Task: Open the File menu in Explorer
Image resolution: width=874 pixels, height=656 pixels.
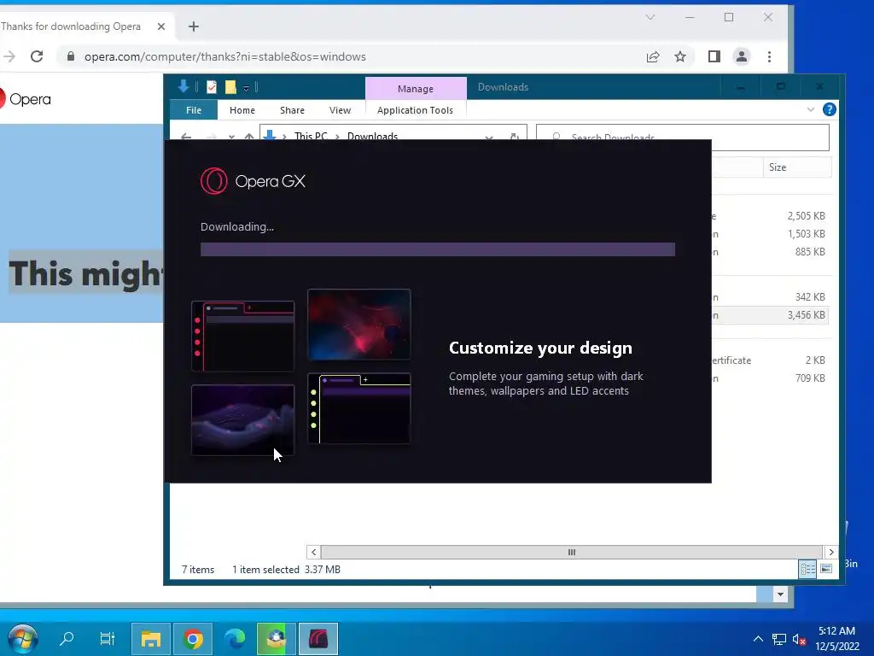Action: [x=194, y=110]
